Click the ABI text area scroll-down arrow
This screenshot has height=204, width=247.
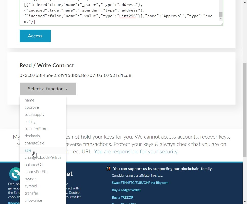(221, 19)
